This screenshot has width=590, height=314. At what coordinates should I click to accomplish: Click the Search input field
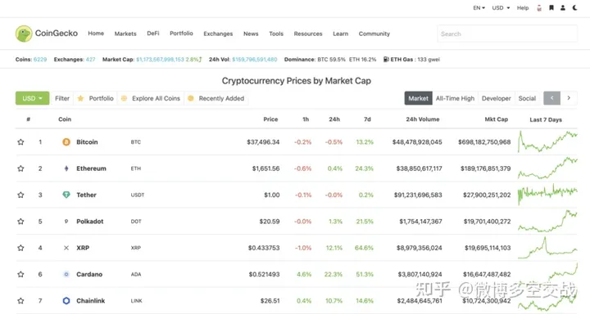507,34
